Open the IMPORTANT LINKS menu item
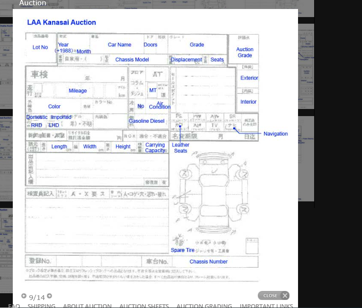The width and height of the screenshot is (362, 308). [x=266, y=306]
